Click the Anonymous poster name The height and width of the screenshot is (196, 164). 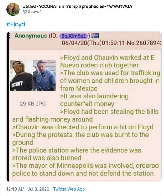point(31,36)
